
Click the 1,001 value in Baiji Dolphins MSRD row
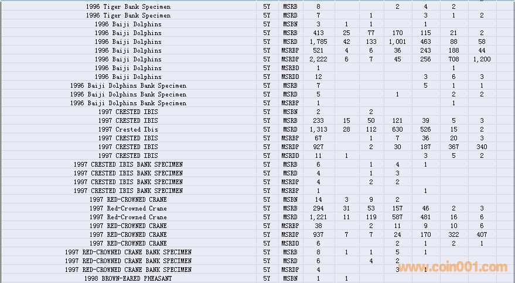[397, 42]
